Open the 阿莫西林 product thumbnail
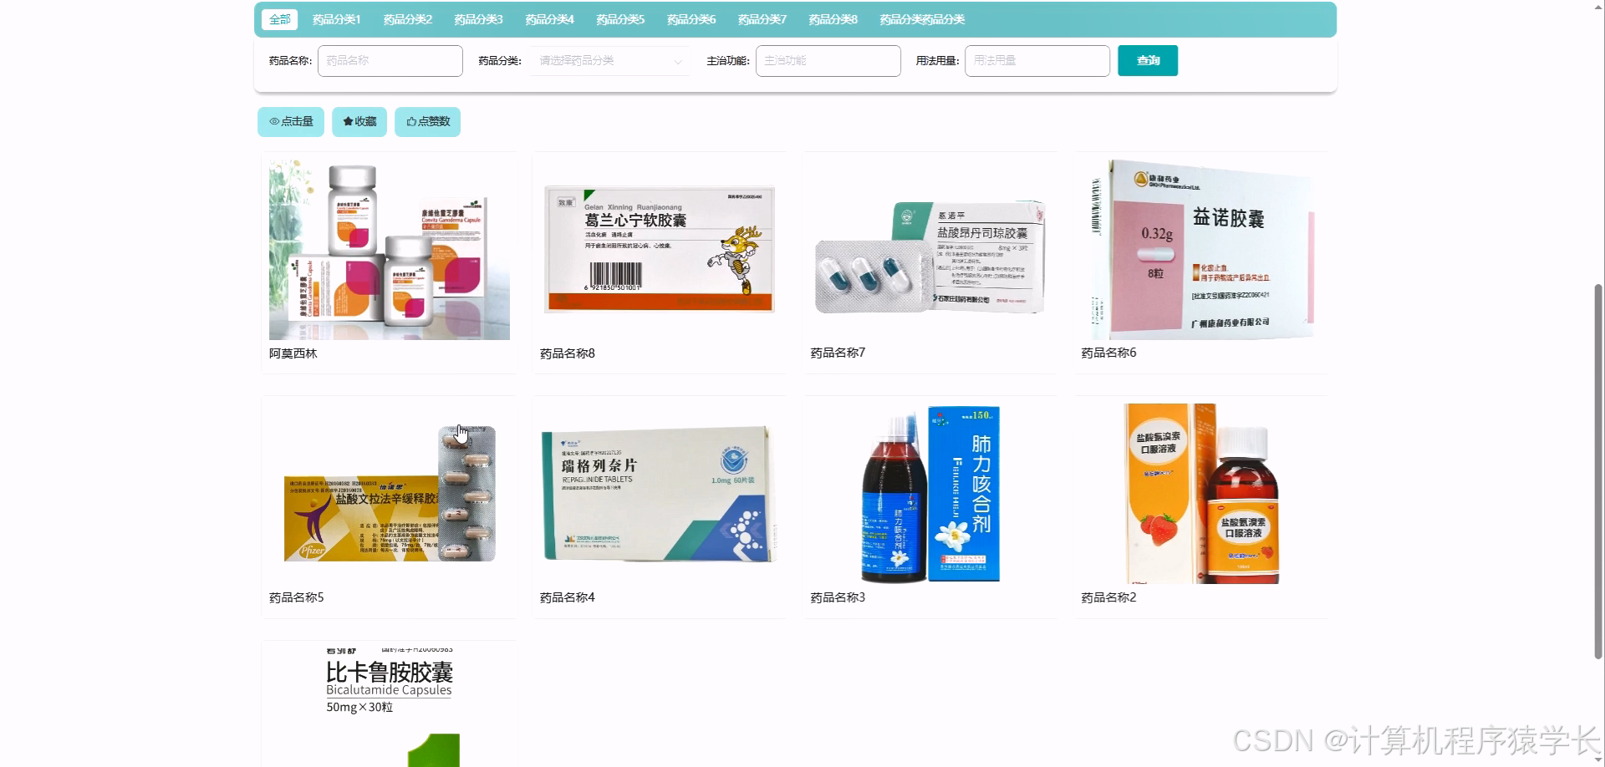1605x767 pixels. point(389,248)
